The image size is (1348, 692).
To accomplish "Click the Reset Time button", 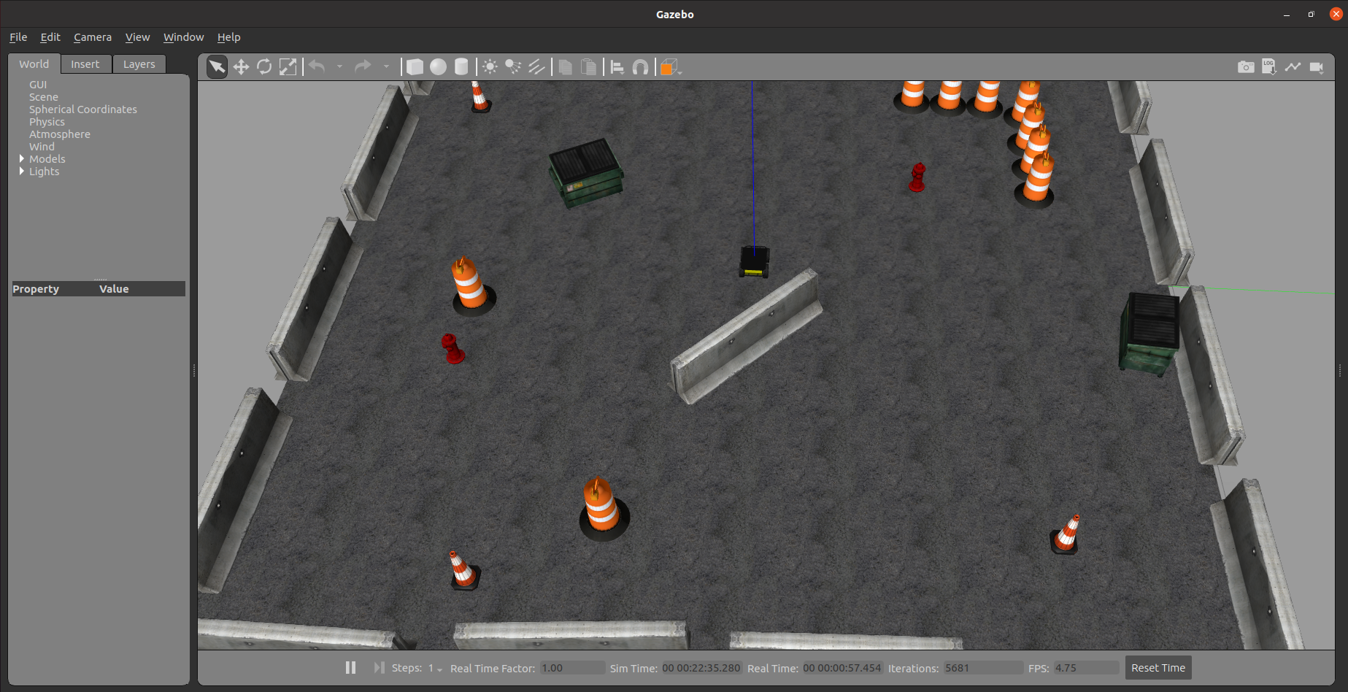I will 1158,668.
